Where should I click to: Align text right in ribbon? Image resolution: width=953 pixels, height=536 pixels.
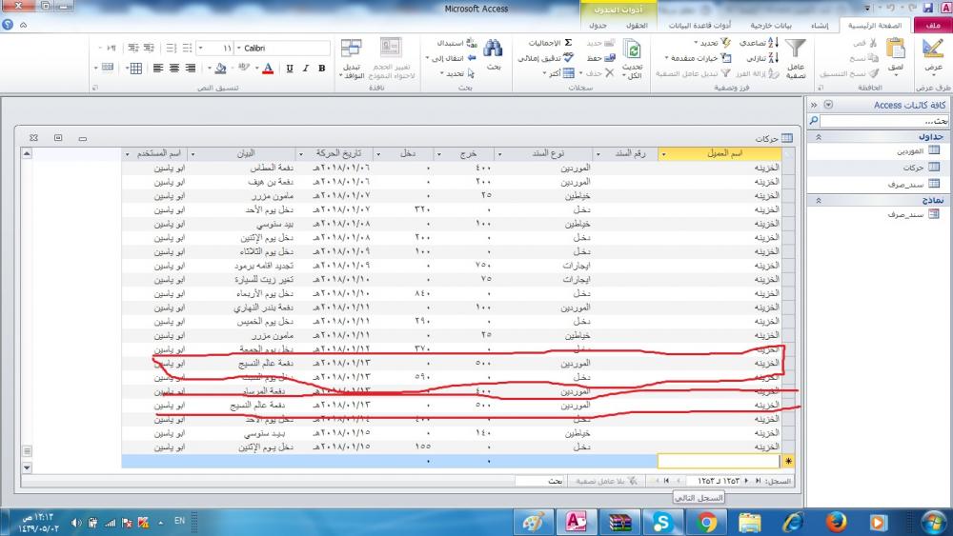pyautogui.click(x=191, y=68)
